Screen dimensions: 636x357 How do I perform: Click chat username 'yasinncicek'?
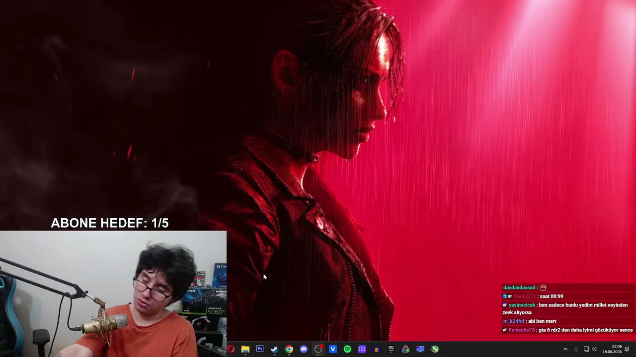[522, 305]
